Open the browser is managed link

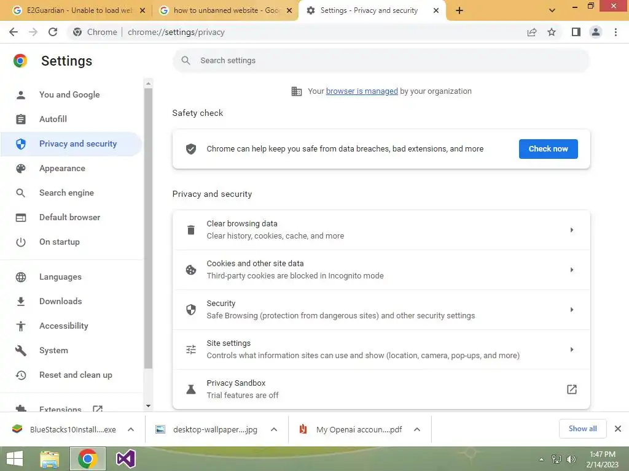[362, 91]
